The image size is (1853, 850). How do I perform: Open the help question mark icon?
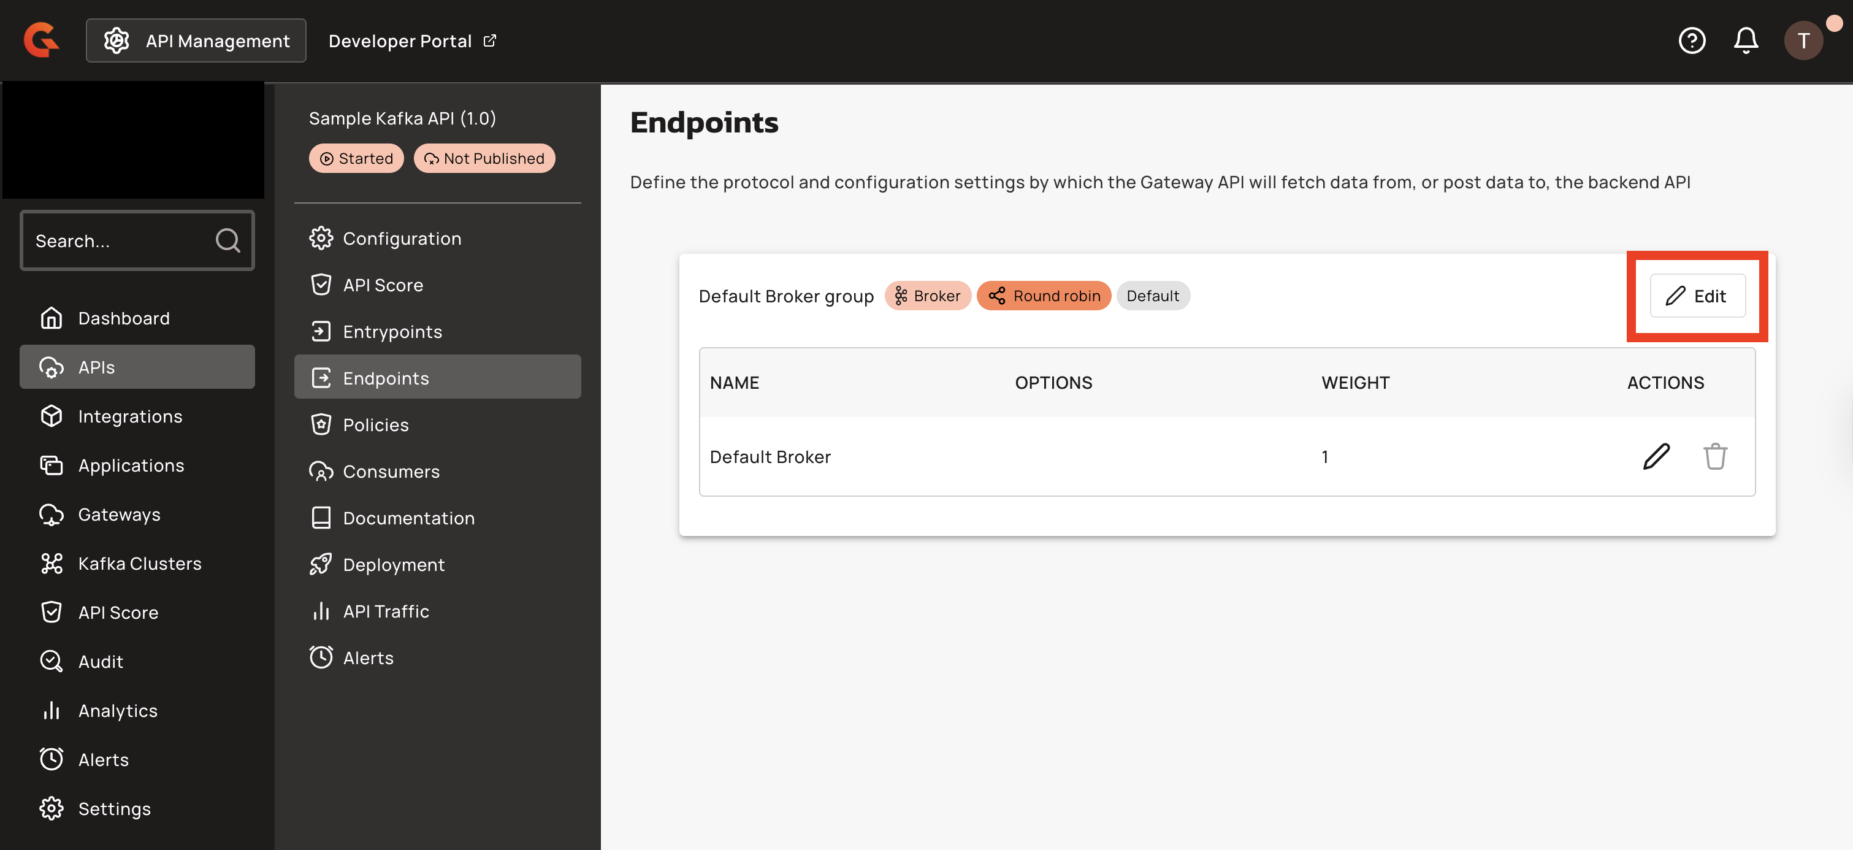point(1691,41)
